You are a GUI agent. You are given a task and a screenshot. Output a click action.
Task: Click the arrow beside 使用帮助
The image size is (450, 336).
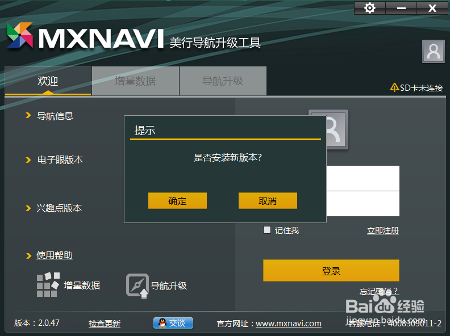(x=28, y=255)
